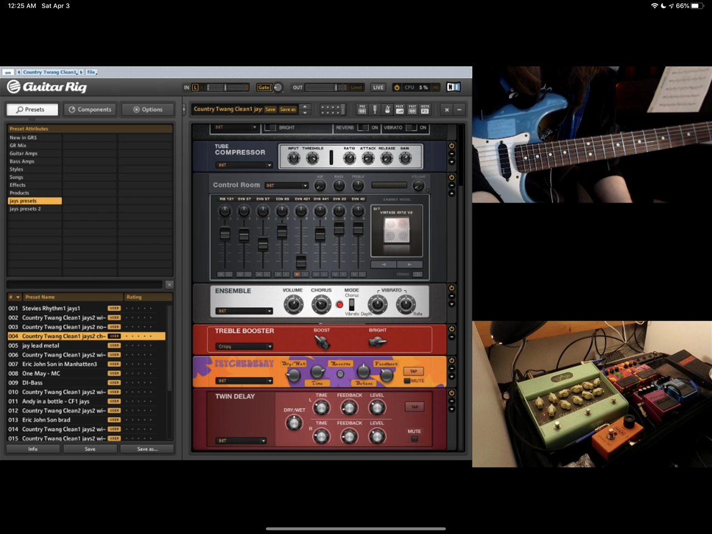Toggle the output Limit button
The width and height of the screenshot is (712, 534).
pos(357,87)
